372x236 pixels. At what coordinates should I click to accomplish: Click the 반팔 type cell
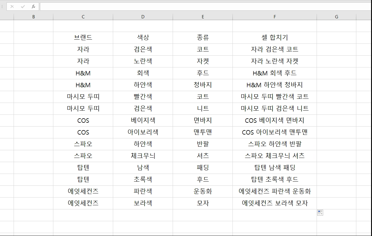point(203,144)
